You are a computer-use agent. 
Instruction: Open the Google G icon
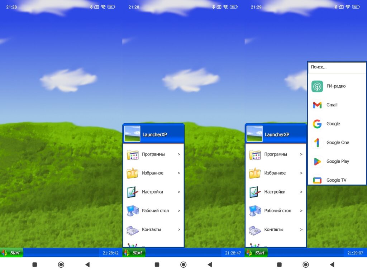(317, 124)
